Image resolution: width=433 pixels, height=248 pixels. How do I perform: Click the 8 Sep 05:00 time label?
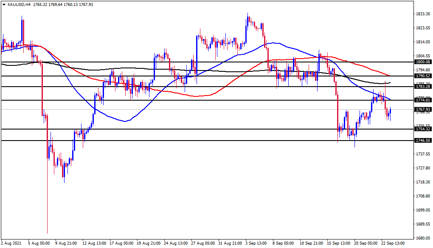283,243
